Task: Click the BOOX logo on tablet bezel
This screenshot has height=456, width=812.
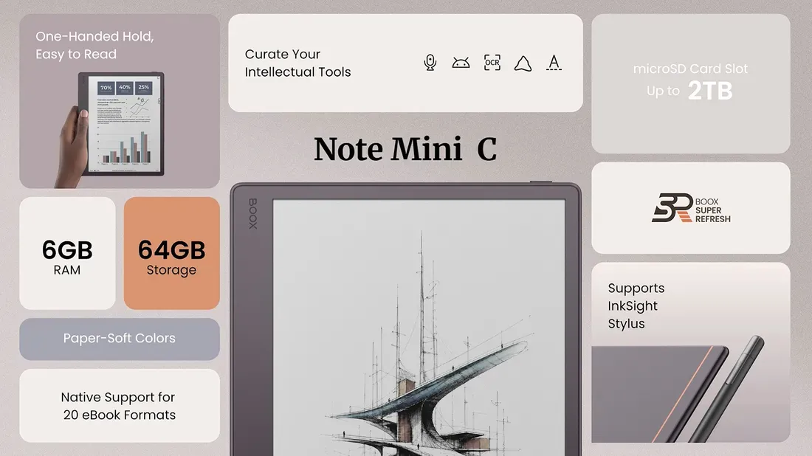Action: [252, 213]
